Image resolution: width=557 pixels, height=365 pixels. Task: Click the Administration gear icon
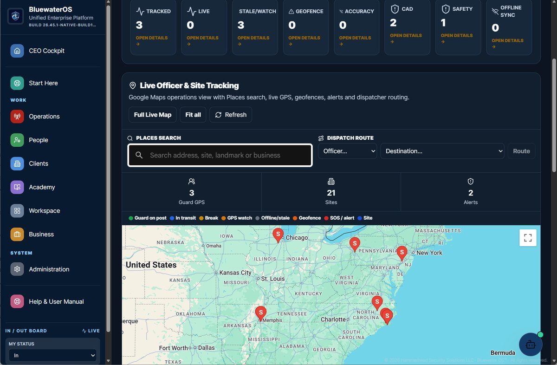coord(17,269)
